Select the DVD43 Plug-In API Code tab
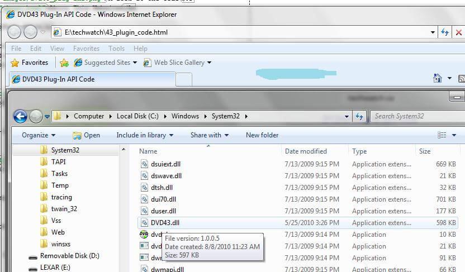Screen dimensions: 465x272 [92, 79]
